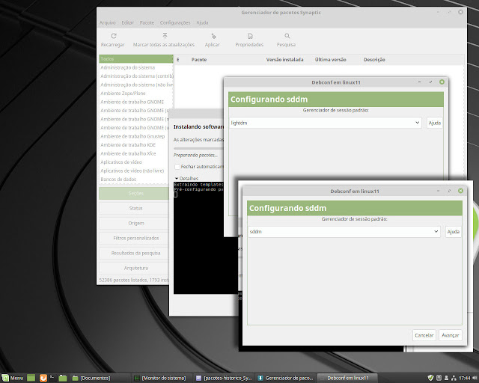Select Ambiente Zope/Plone category
This screenshot has height=383, width=479.
136,94
